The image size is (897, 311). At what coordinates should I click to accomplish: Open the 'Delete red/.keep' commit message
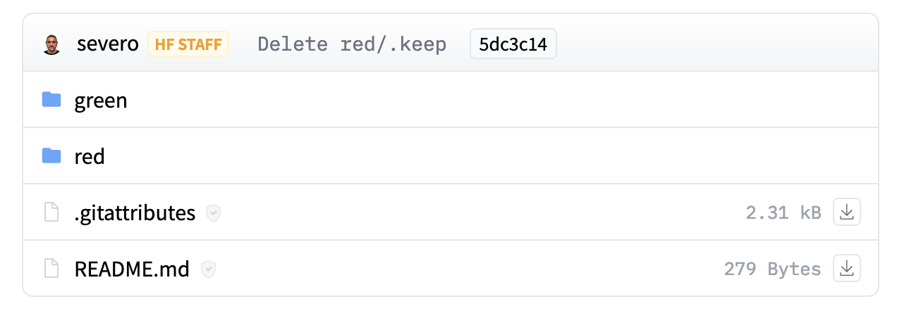click(x=351, y=45)
